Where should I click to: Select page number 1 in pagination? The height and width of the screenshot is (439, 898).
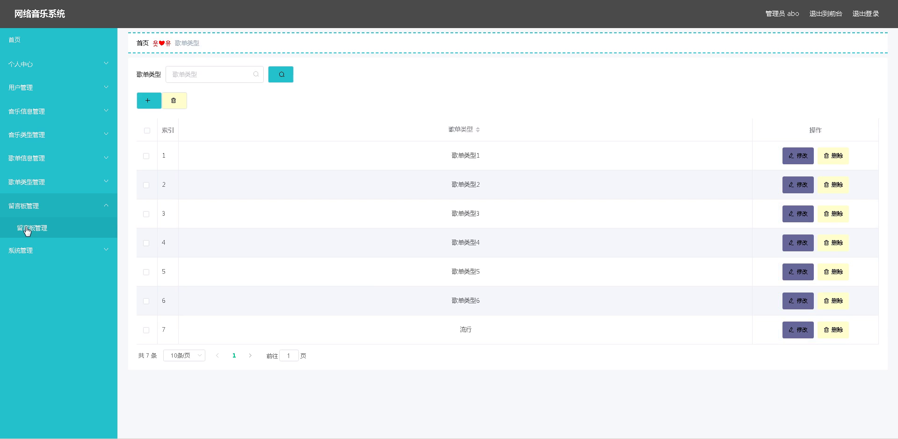tap(234, 356)
